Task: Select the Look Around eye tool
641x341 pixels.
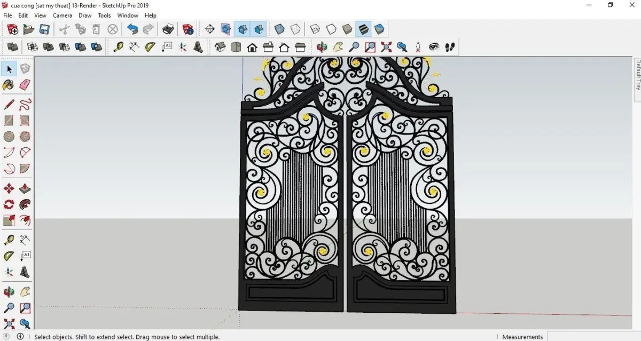Action: 434,47
